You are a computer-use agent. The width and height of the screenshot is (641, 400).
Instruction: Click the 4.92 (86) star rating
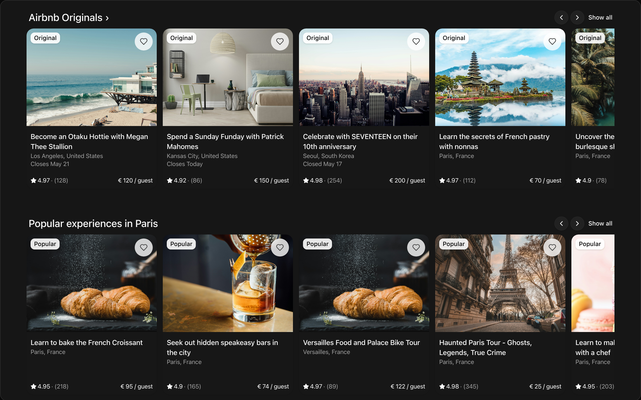tap(184, 180)
